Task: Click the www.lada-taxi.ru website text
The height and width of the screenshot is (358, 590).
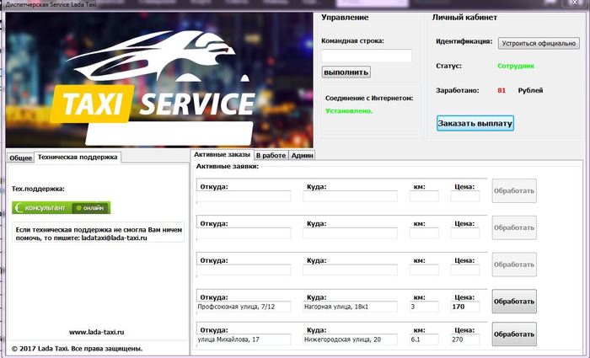Action: coord(96,332)
